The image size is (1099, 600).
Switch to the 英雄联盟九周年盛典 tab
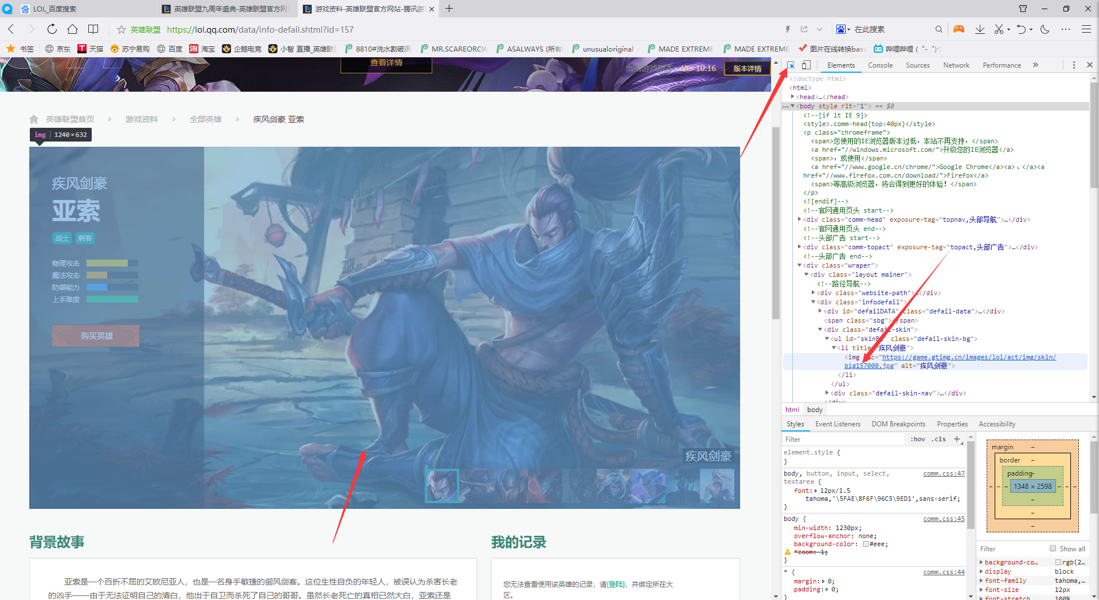(x=227, y=9)
